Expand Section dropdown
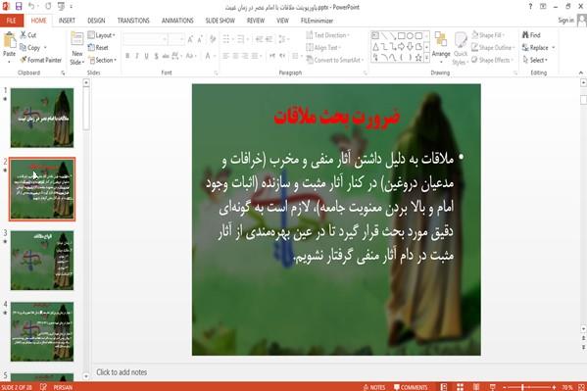The width and height of the screenshot is (587, 391). (x=103, y=60)
